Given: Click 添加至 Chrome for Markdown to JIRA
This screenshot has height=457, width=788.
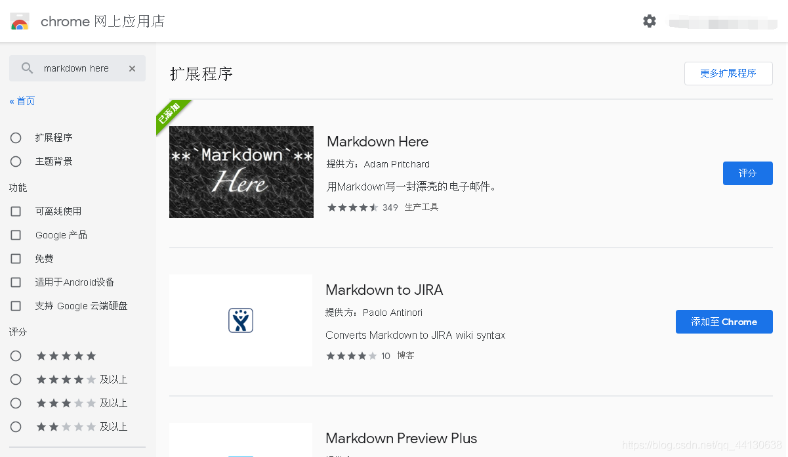Looking at the screenshot, I should click(x=724, y=322).
